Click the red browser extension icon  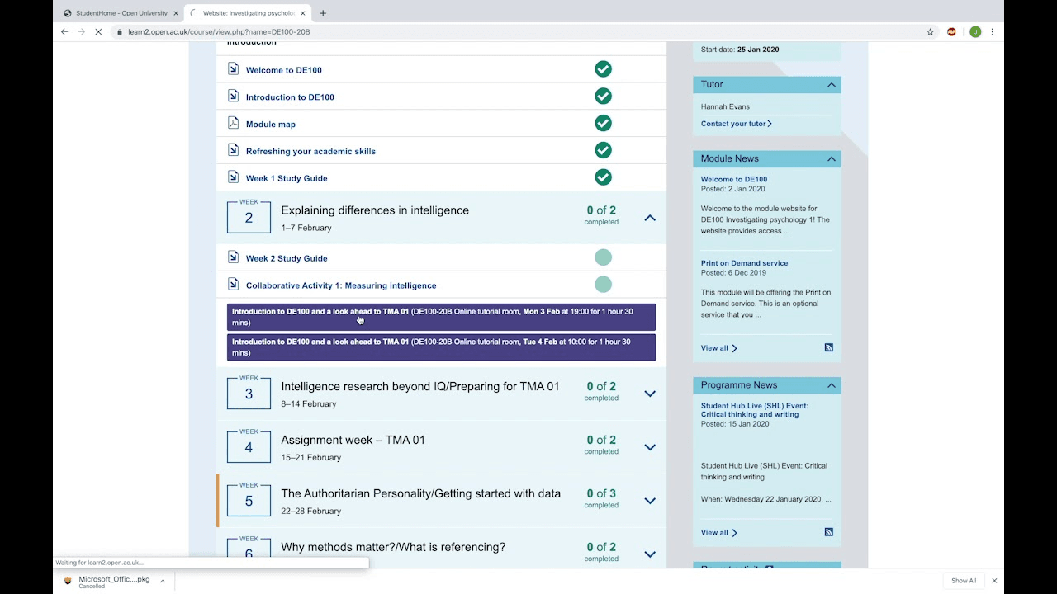click(x=951, y=31)
